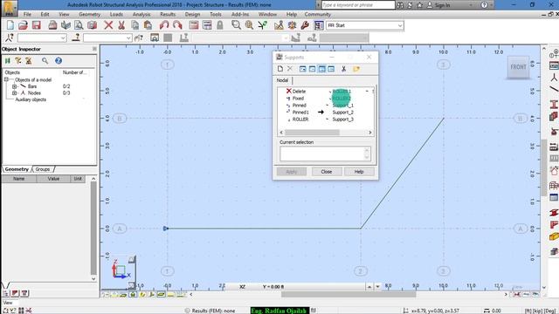
Task: Open the Results menu
Action: (x=168, y=15)
